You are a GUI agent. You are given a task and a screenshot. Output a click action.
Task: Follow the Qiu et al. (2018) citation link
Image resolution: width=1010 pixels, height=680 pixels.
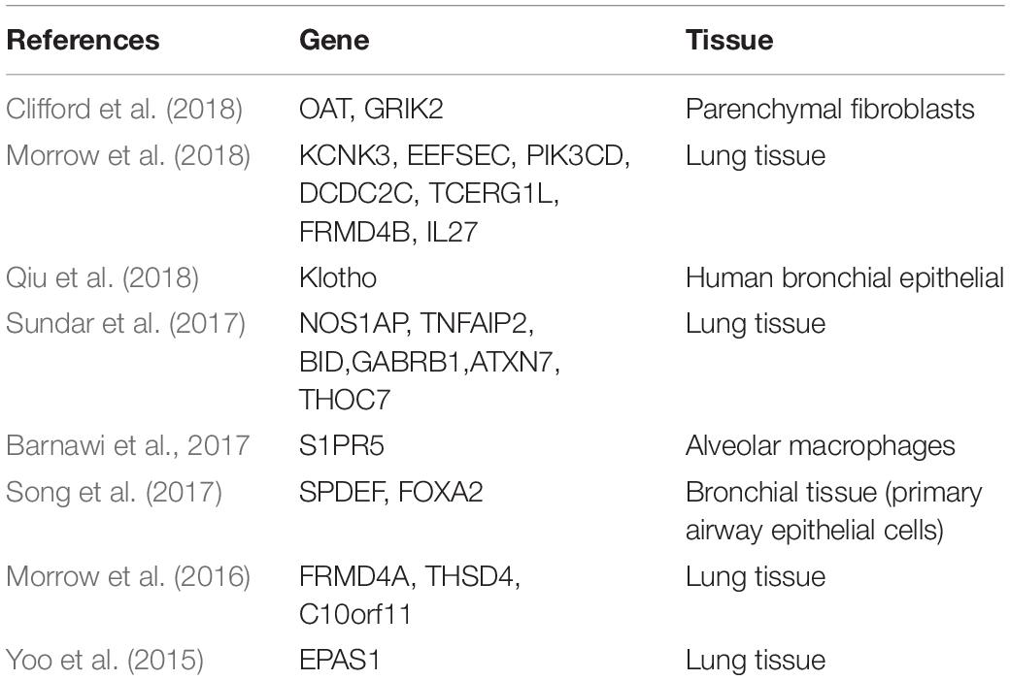click(102, 278)
